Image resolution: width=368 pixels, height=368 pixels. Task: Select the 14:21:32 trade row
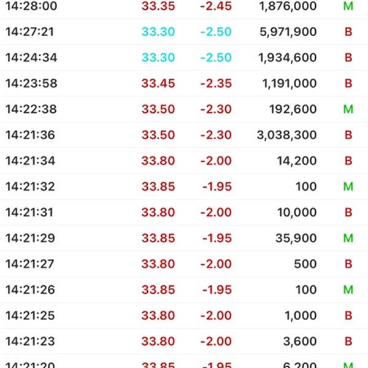pyautogui.click(x=184, y=186)
